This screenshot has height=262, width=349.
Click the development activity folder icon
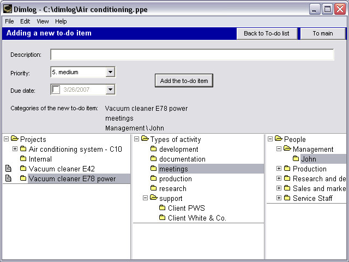[x=153, y=149]
